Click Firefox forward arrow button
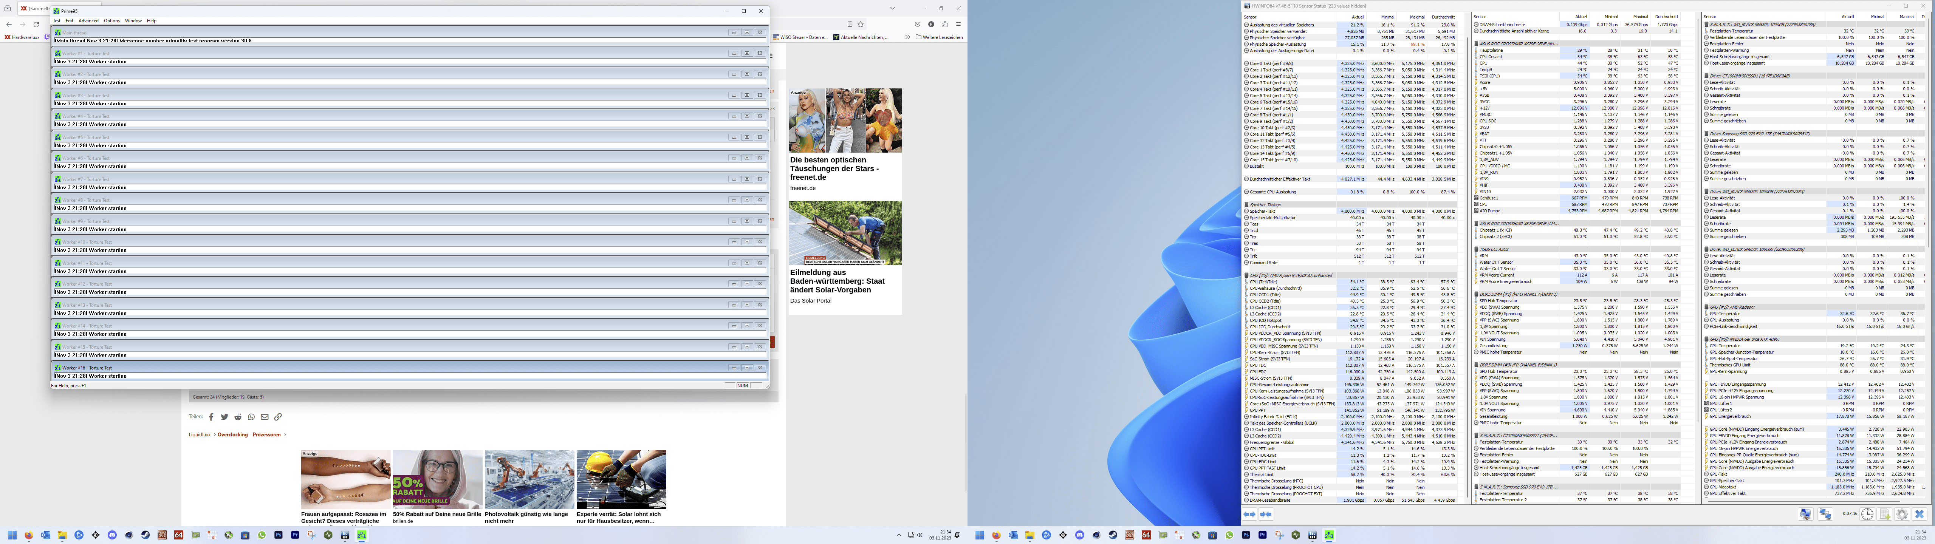 (x=23, y=24)
